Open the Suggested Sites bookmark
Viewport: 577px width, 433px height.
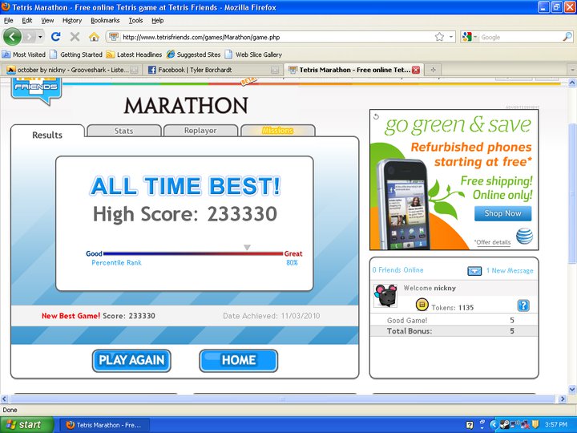tap(194, 55)
